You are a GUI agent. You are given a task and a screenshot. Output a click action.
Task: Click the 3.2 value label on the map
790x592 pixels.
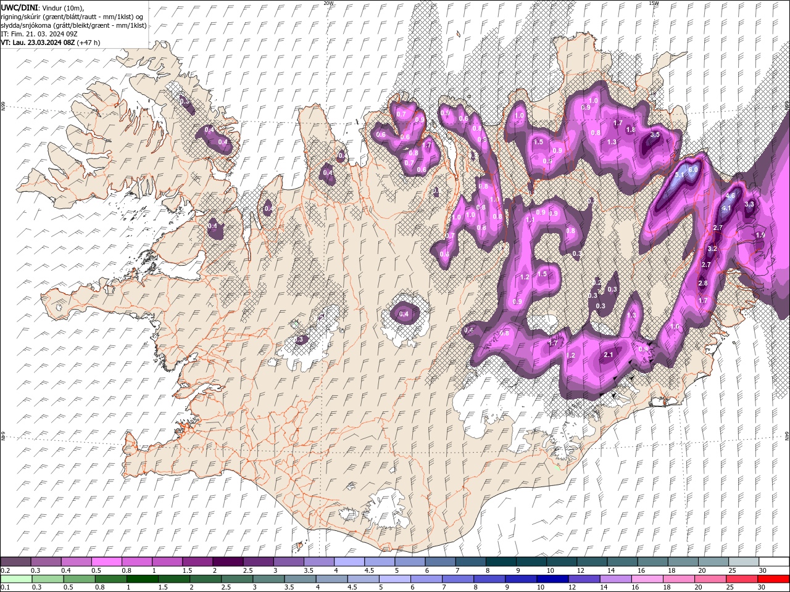[712, 249]
